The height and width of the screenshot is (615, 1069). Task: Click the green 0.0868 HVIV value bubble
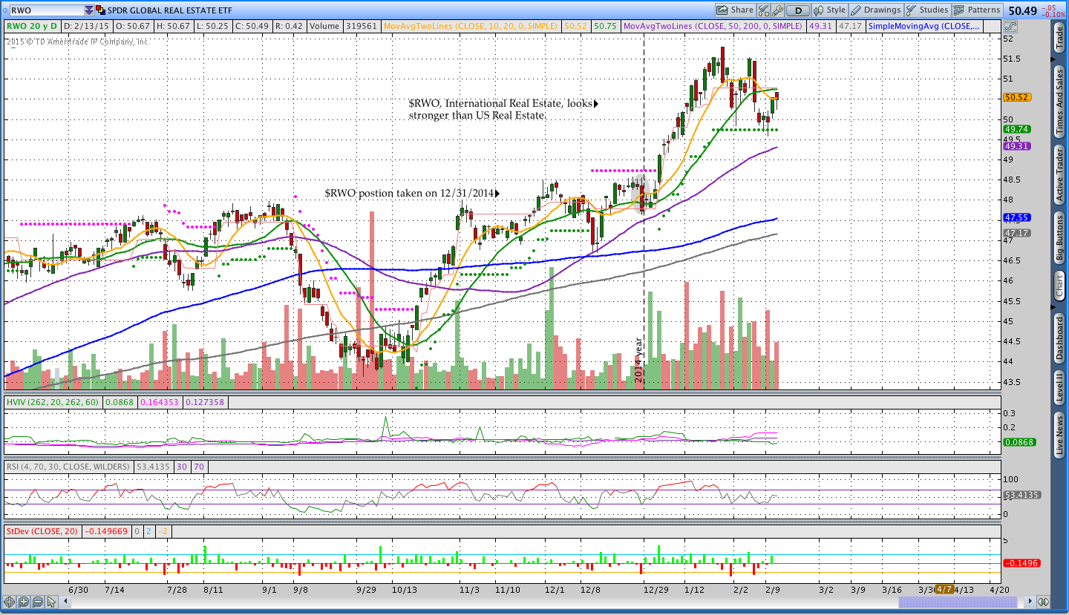click(x=1019, y=442)
